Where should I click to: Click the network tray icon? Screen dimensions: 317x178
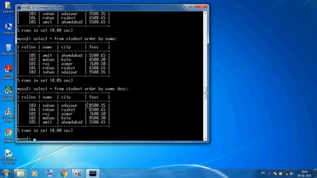[281, 174]
